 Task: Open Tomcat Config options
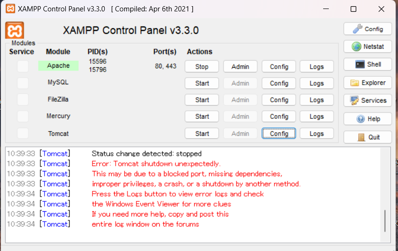click(x=279, y=134)
